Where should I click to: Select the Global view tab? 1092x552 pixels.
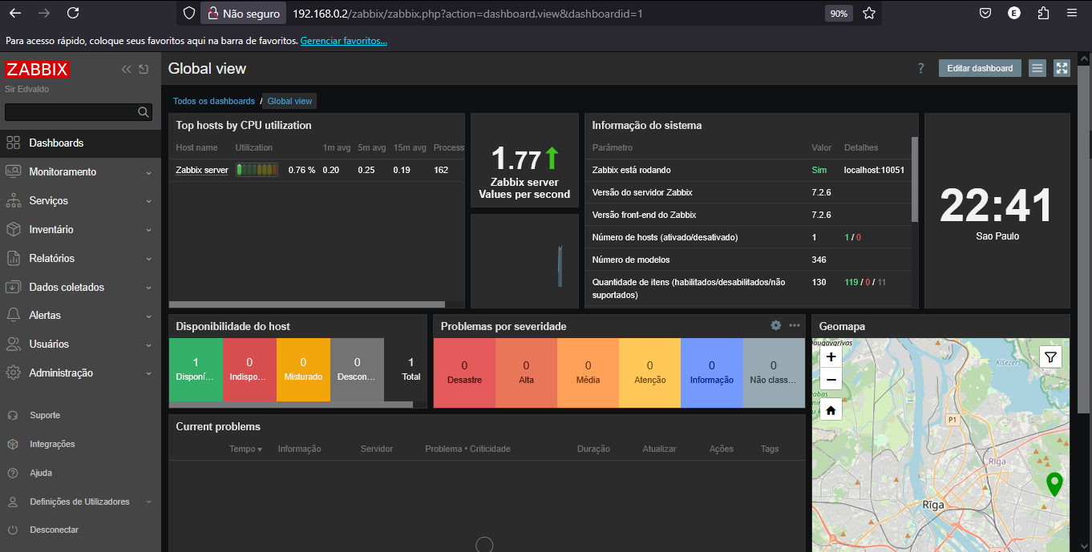pos(289,101)
